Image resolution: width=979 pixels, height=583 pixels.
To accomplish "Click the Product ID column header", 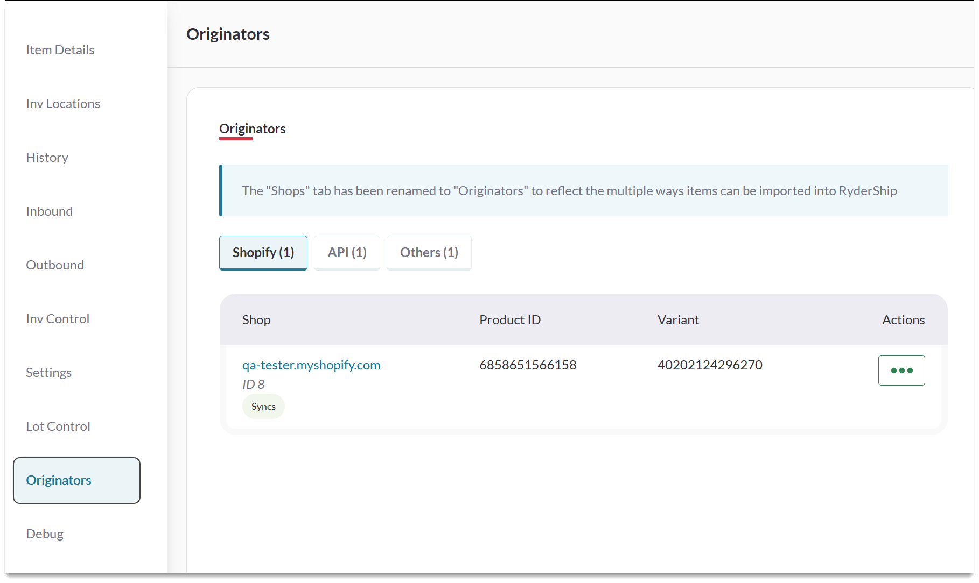I will coord(509,319).
